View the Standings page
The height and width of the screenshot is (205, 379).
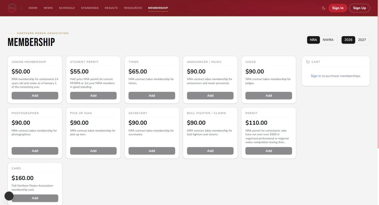90,8
